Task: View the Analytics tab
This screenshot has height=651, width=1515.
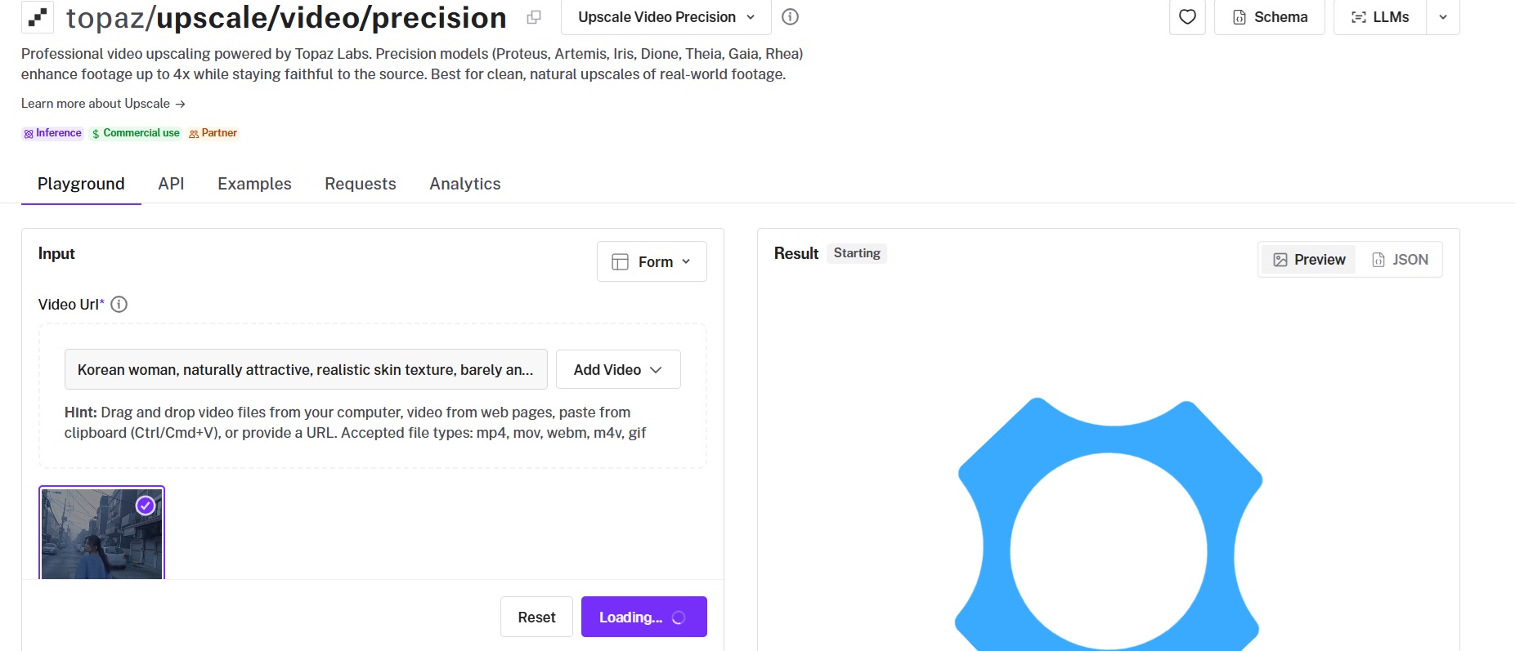Action: (465, 184)
